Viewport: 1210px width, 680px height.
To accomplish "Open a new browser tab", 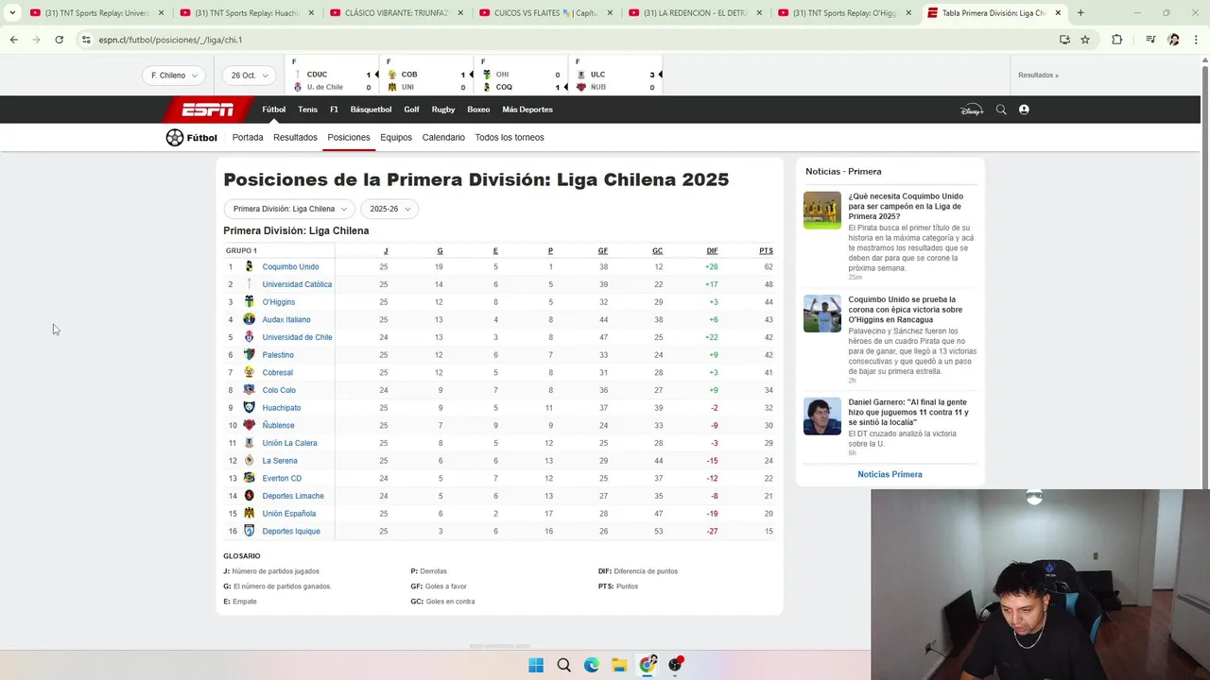I will click(1080, 13).
